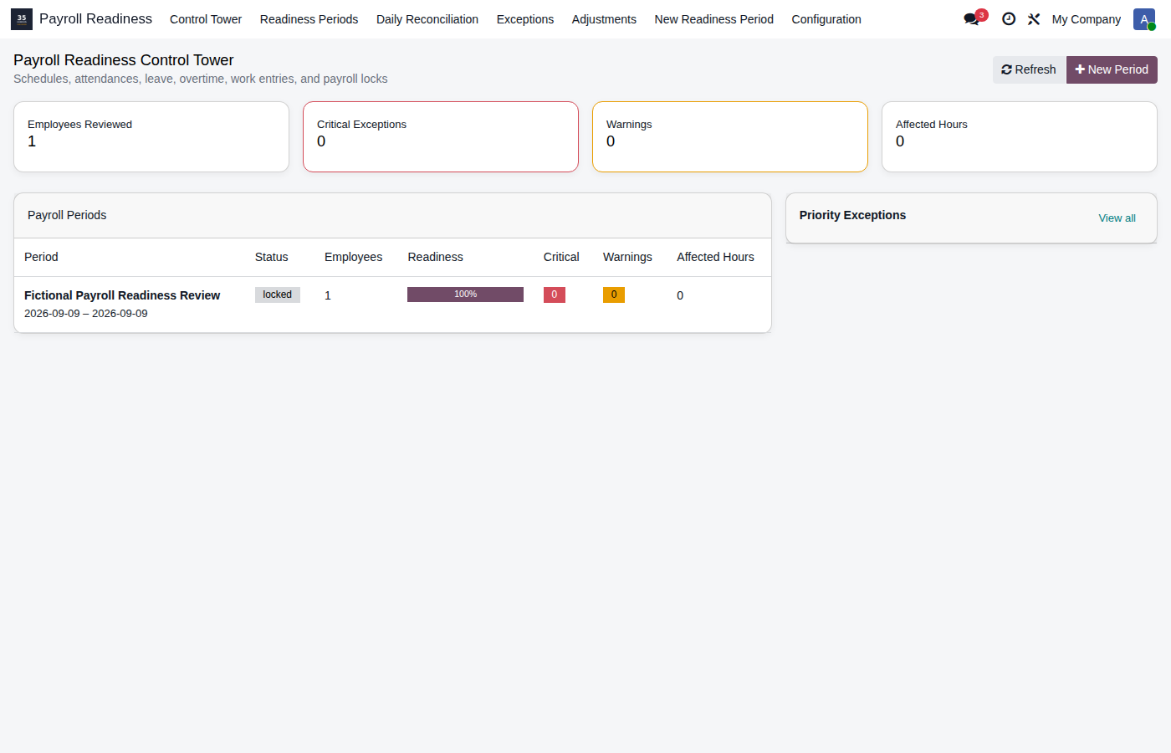Screen dimensions: 1171x753
Task: Open the Control Tower menu
Action: coord(206,19)
